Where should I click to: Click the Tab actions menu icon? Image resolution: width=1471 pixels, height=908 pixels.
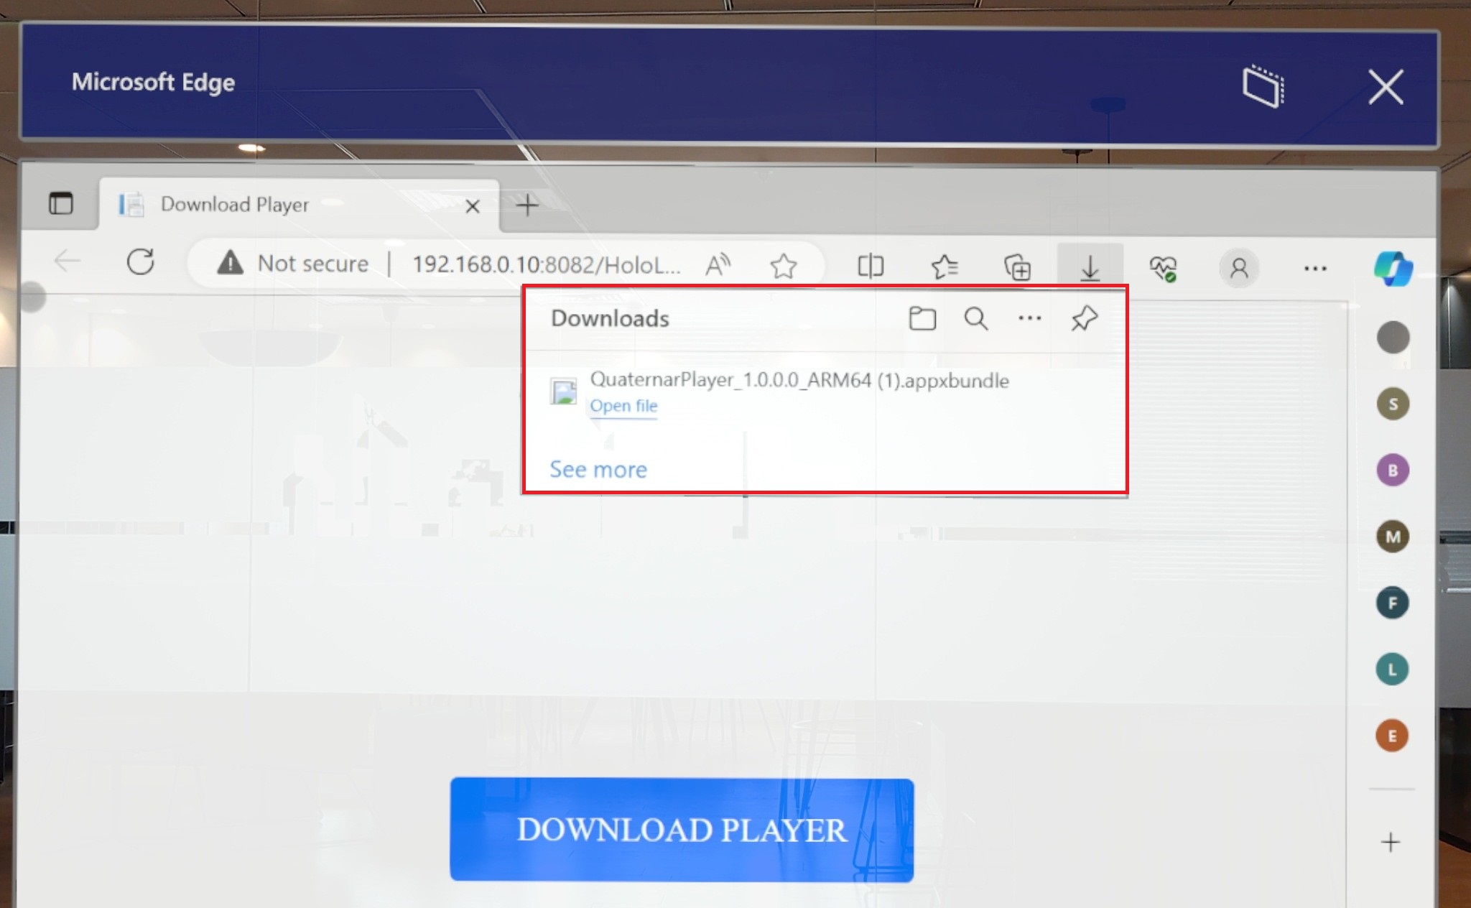point(61,203)
